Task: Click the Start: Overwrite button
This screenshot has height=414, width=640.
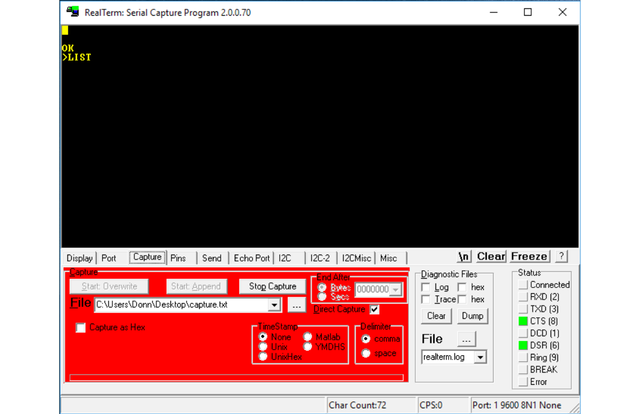Action: pos(109,286)
